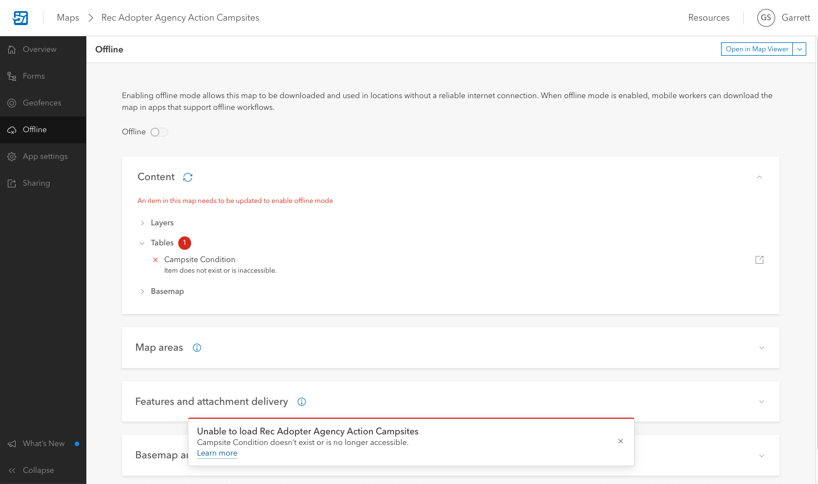Click Open in Map Viewer button

pyautogui.click(x=757, y=49)
